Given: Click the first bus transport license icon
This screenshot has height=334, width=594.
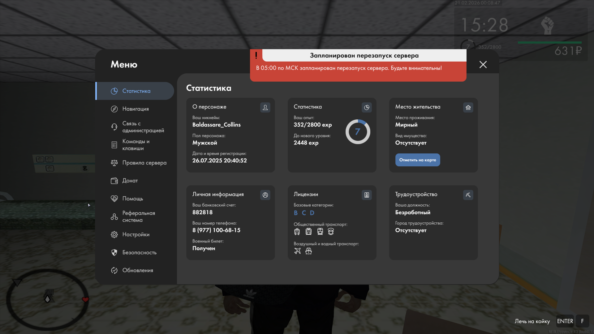Looking at the screenshot, I should [297, 232].
